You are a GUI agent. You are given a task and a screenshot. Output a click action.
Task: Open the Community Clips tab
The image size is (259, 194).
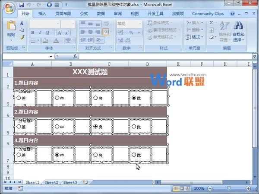pos(208,13)
